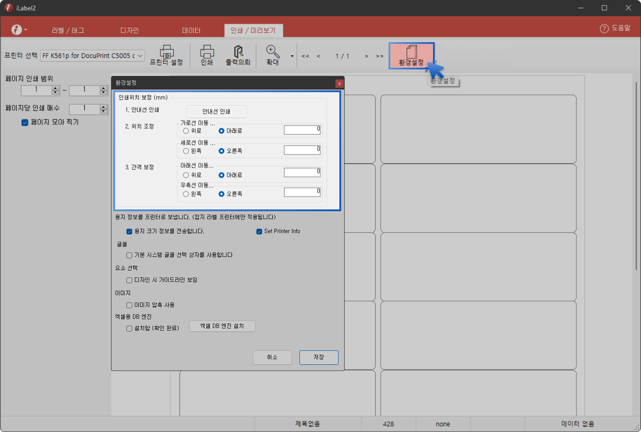641x432 pixels.
Task: Click the 페이지당 인쇄 매수 value field
Action: click(x=85, y=109)
